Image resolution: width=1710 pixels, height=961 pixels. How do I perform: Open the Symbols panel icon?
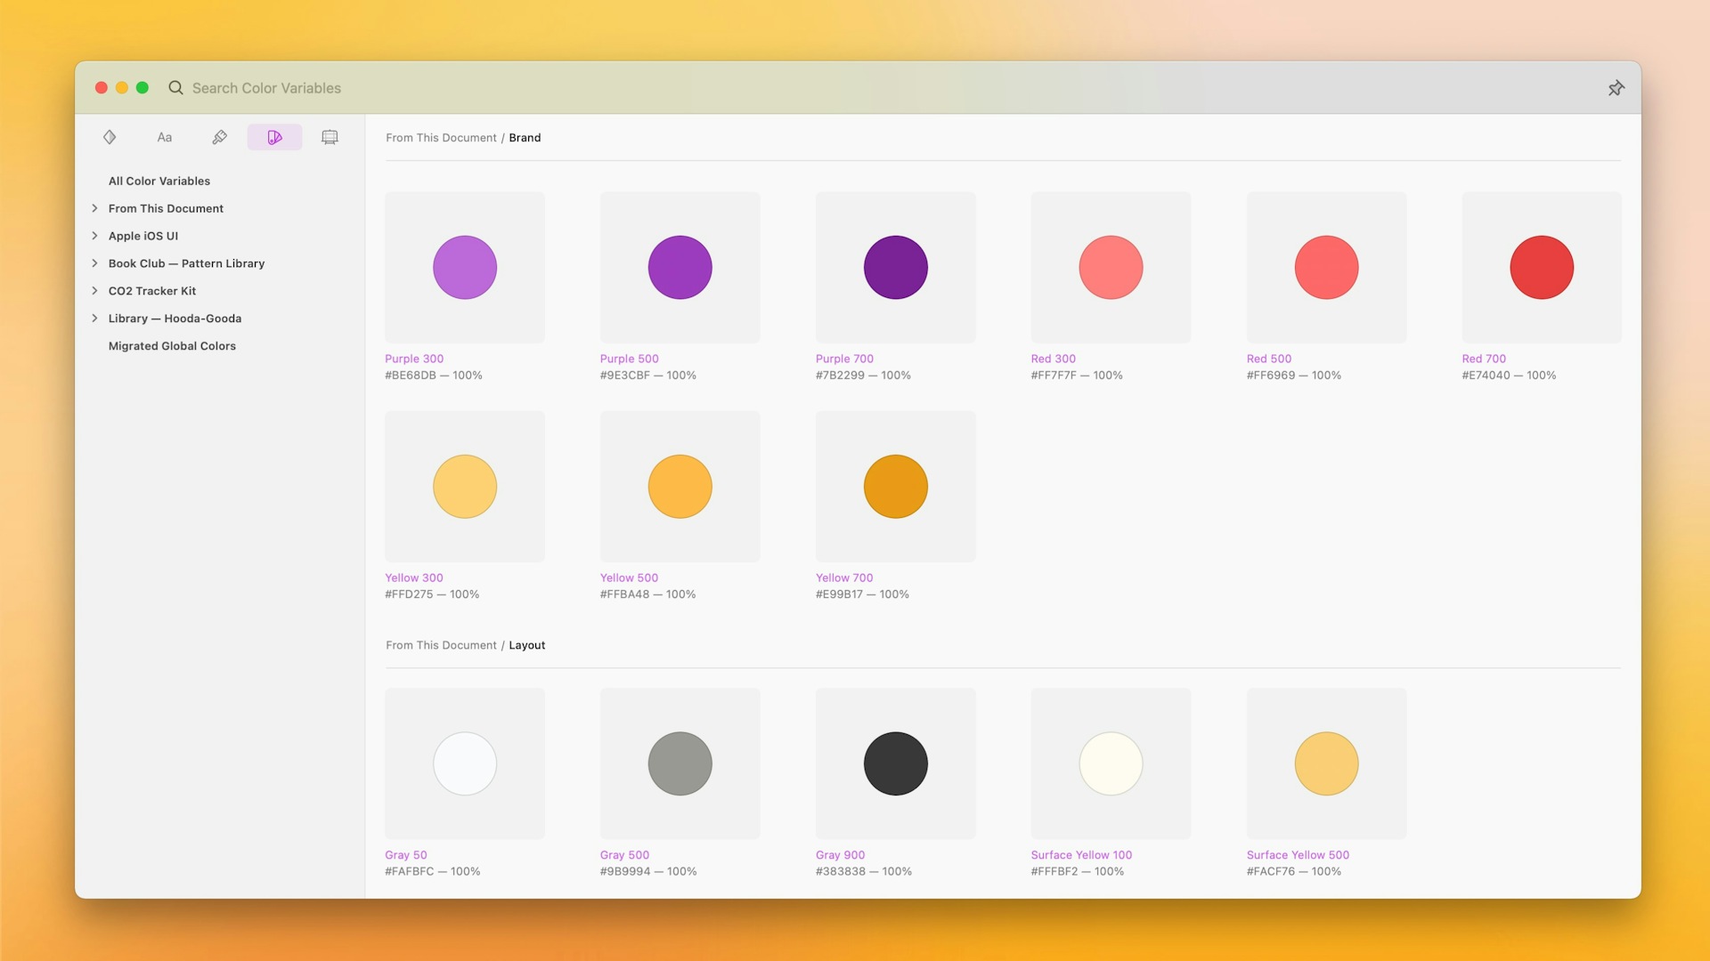click(110, 137)
